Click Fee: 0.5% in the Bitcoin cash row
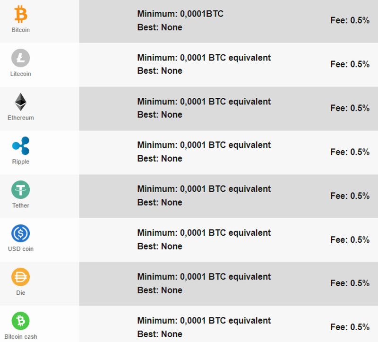Viewport: 378px width, 342px height. (350, 327)
